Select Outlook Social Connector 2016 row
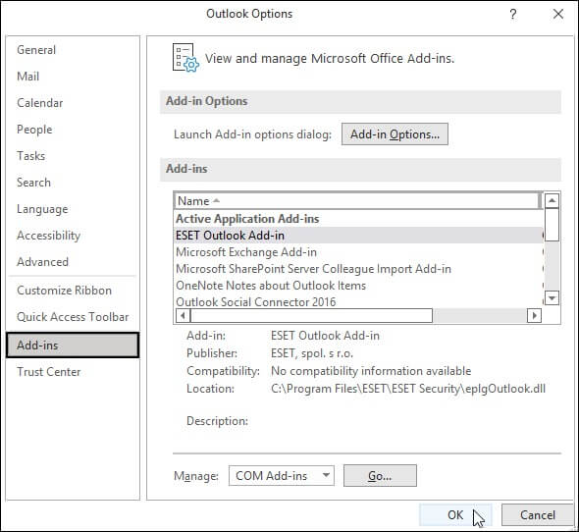Viewport: 579px width, 532px height. 358,302
